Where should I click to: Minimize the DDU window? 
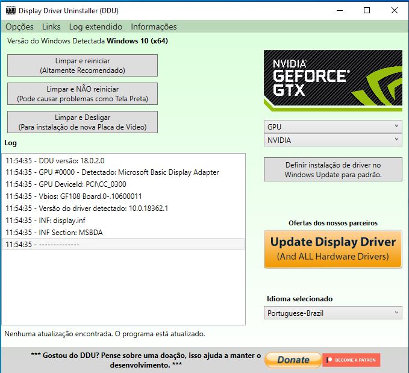[340, 10]
